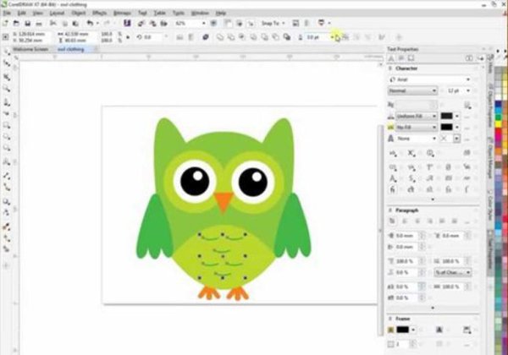Image resolution: width=508 pixels, height=355 pixels.
Task: Open the Effects menu
Action: click(99, 14)
